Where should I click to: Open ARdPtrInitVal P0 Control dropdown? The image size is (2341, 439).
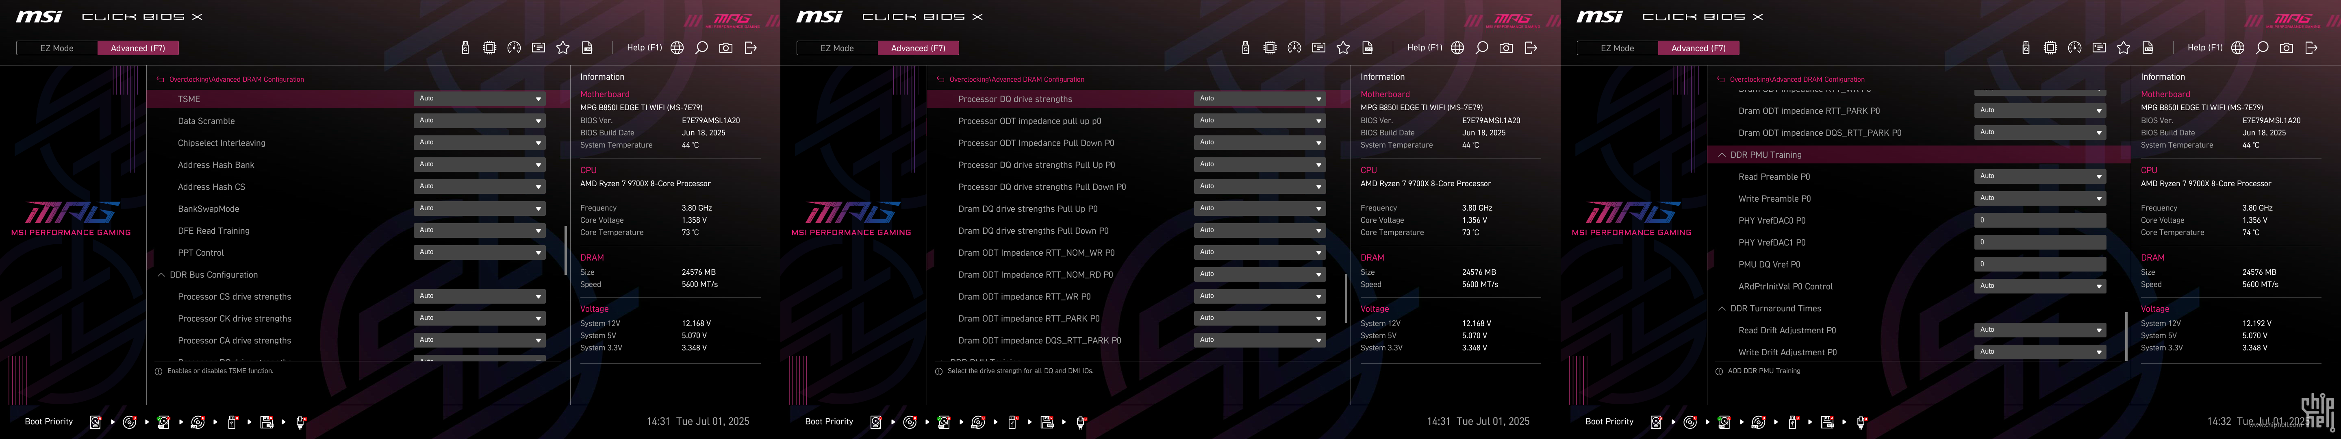point(2040,286)
